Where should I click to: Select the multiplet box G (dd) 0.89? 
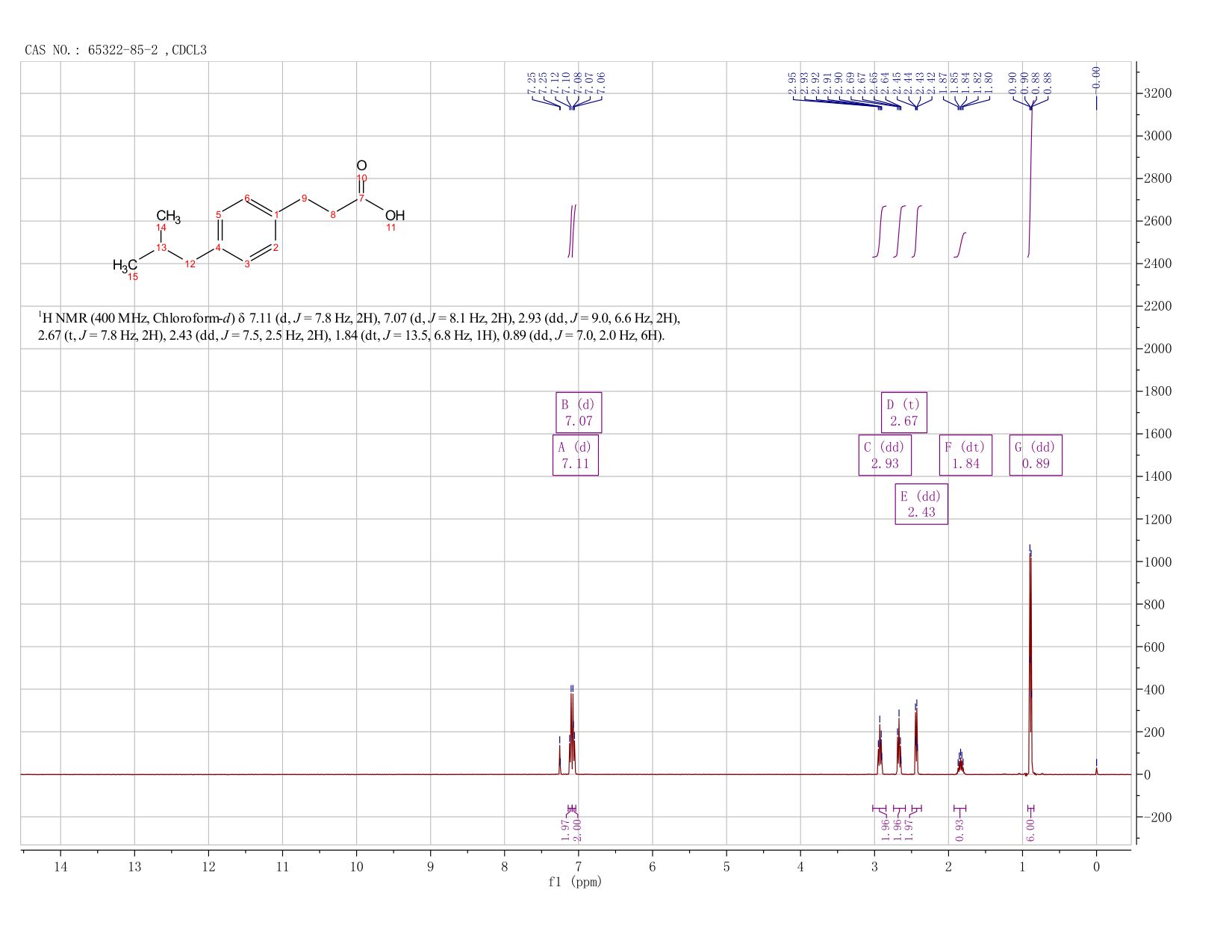1036,455
